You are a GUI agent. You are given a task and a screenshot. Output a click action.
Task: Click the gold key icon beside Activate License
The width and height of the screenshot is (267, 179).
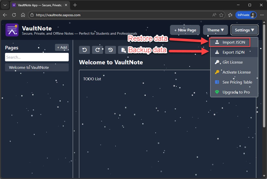[217, 72]
